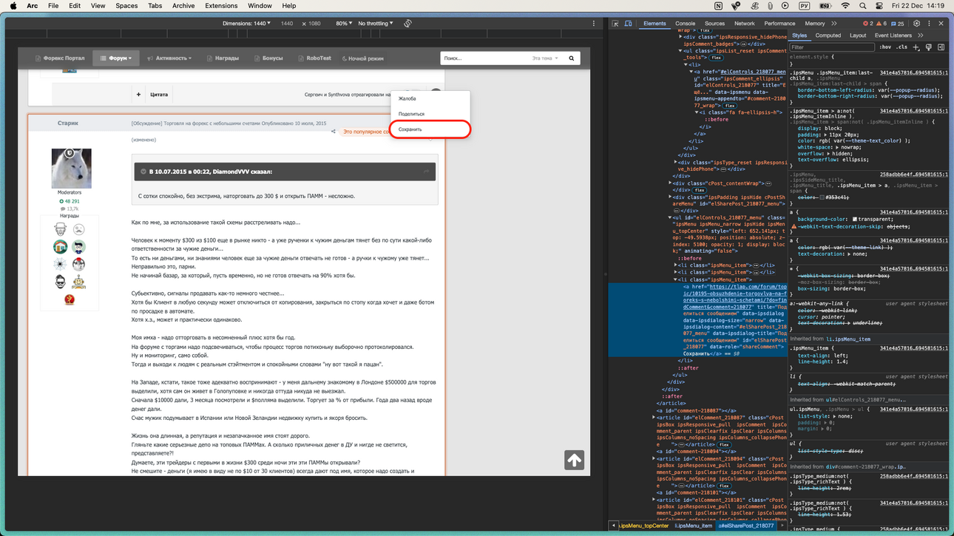Viewport: 954px width, 536px height.
Task: Collapse the ul#elControls_218077_menu node in Elements tree
Action: (x=670, y=218)
